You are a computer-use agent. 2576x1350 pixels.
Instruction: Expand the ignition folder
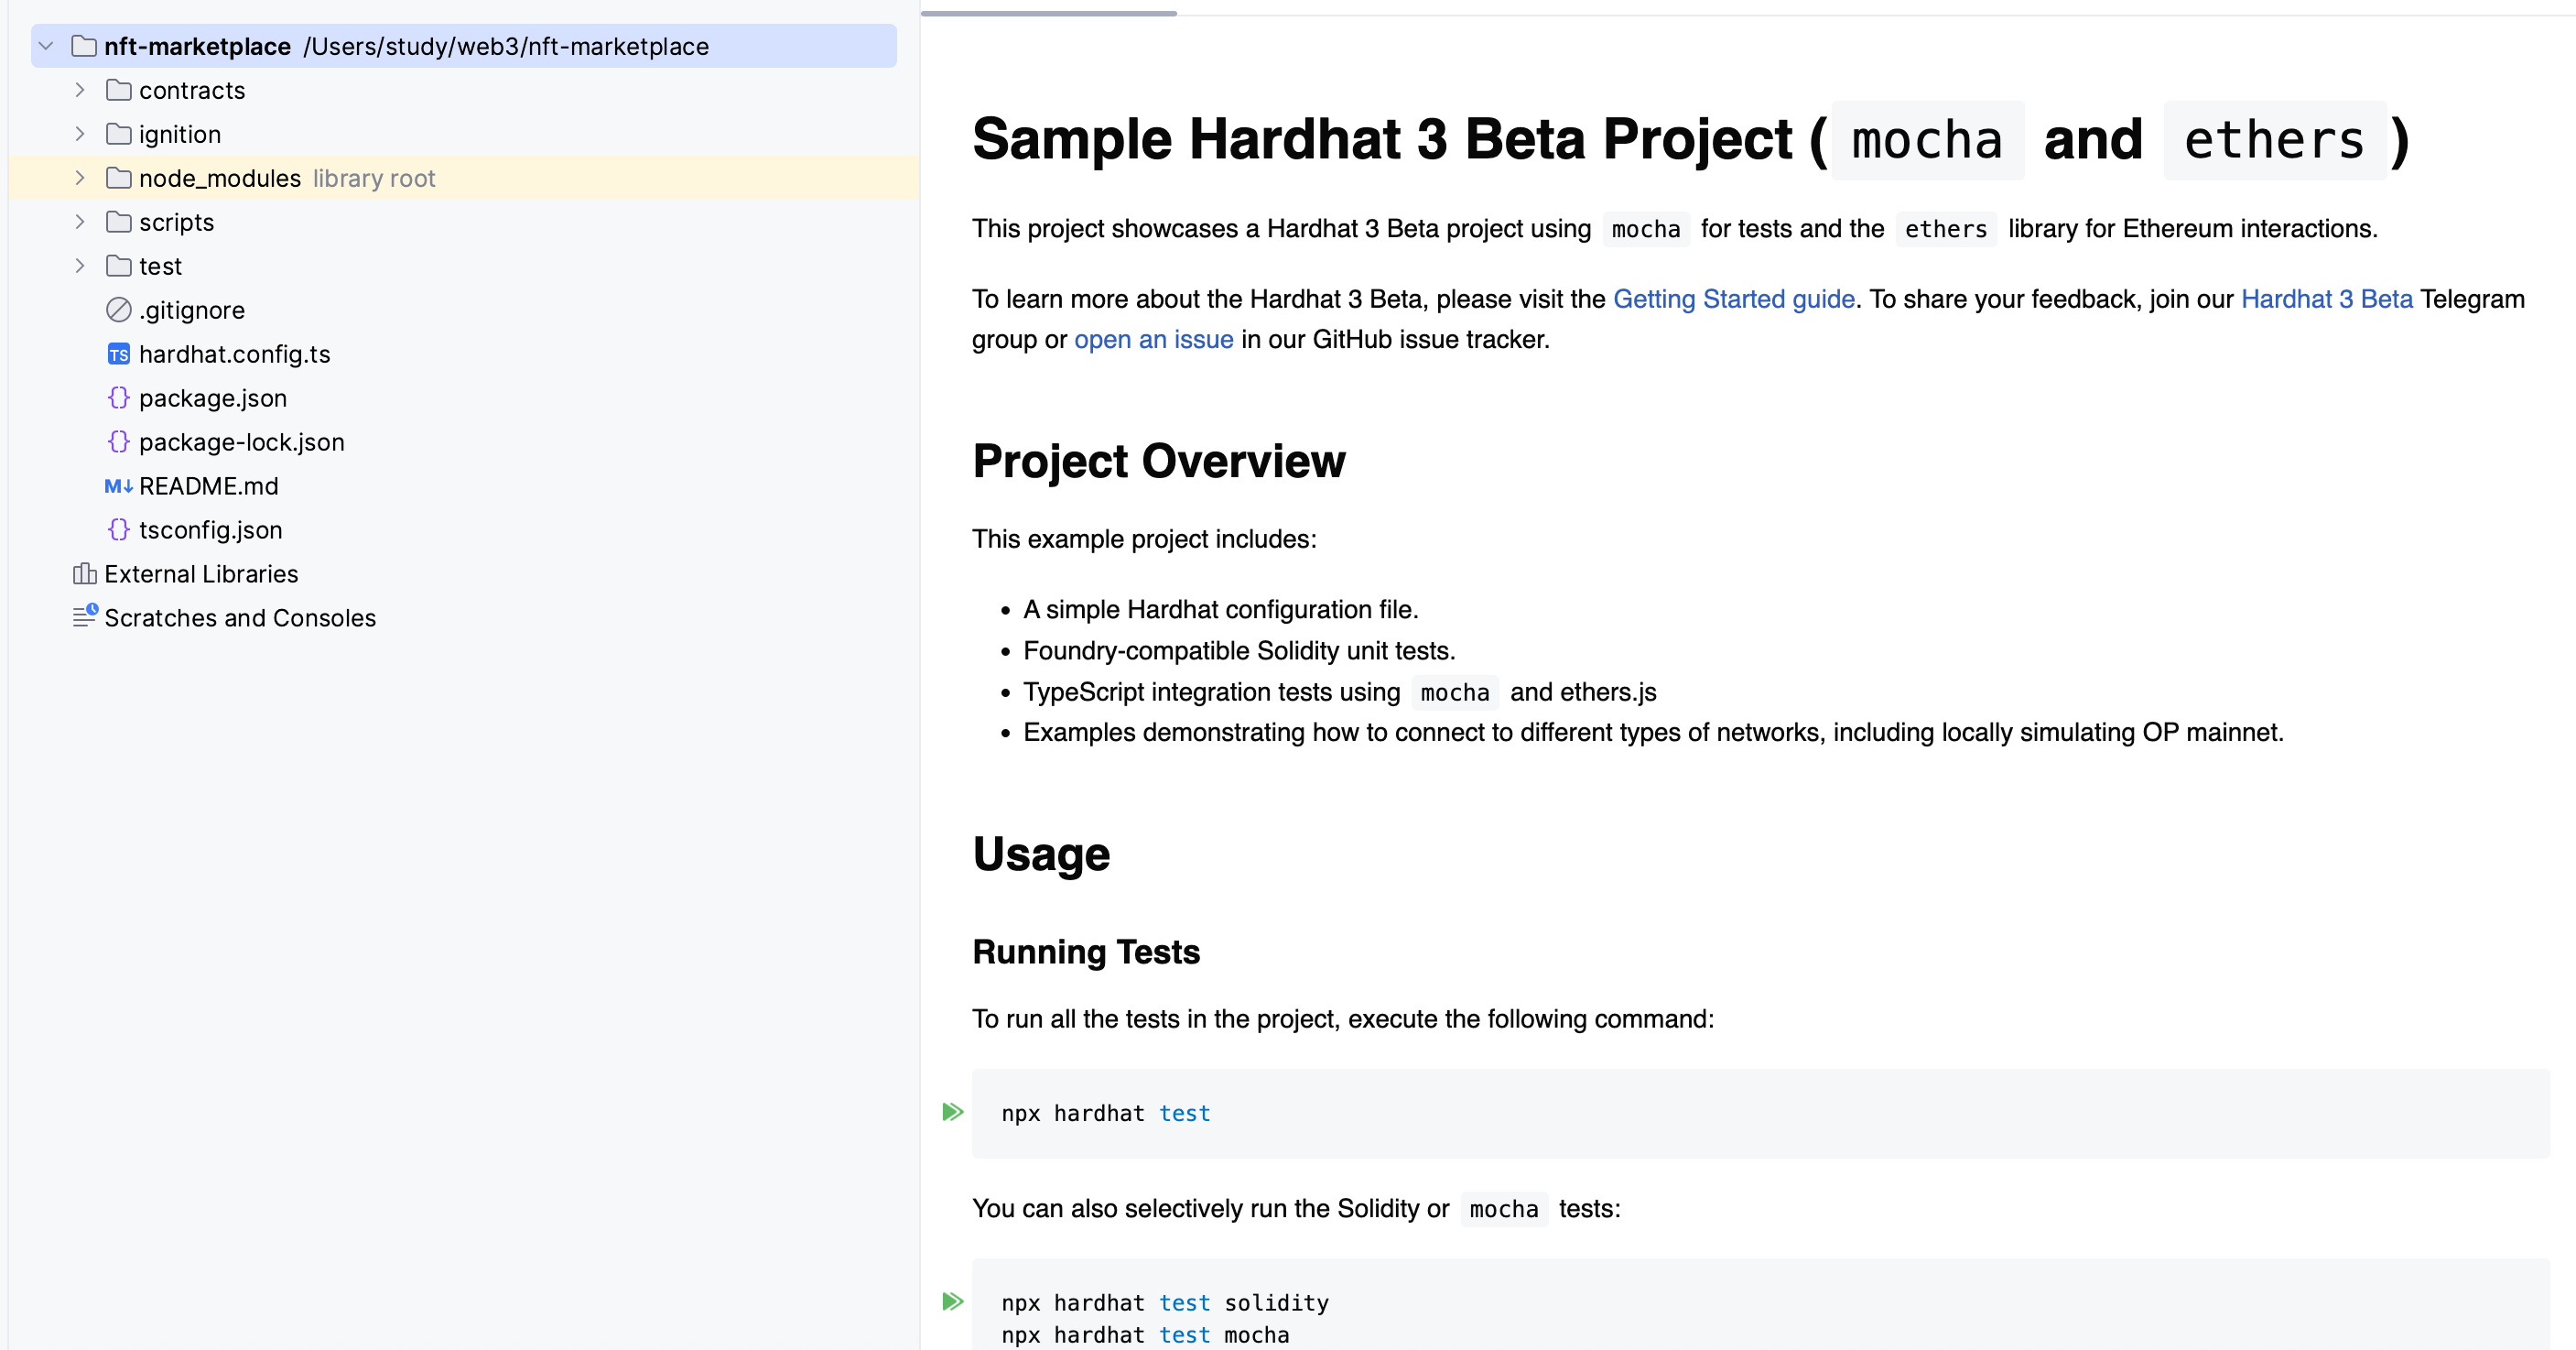(x=80, y=134)
